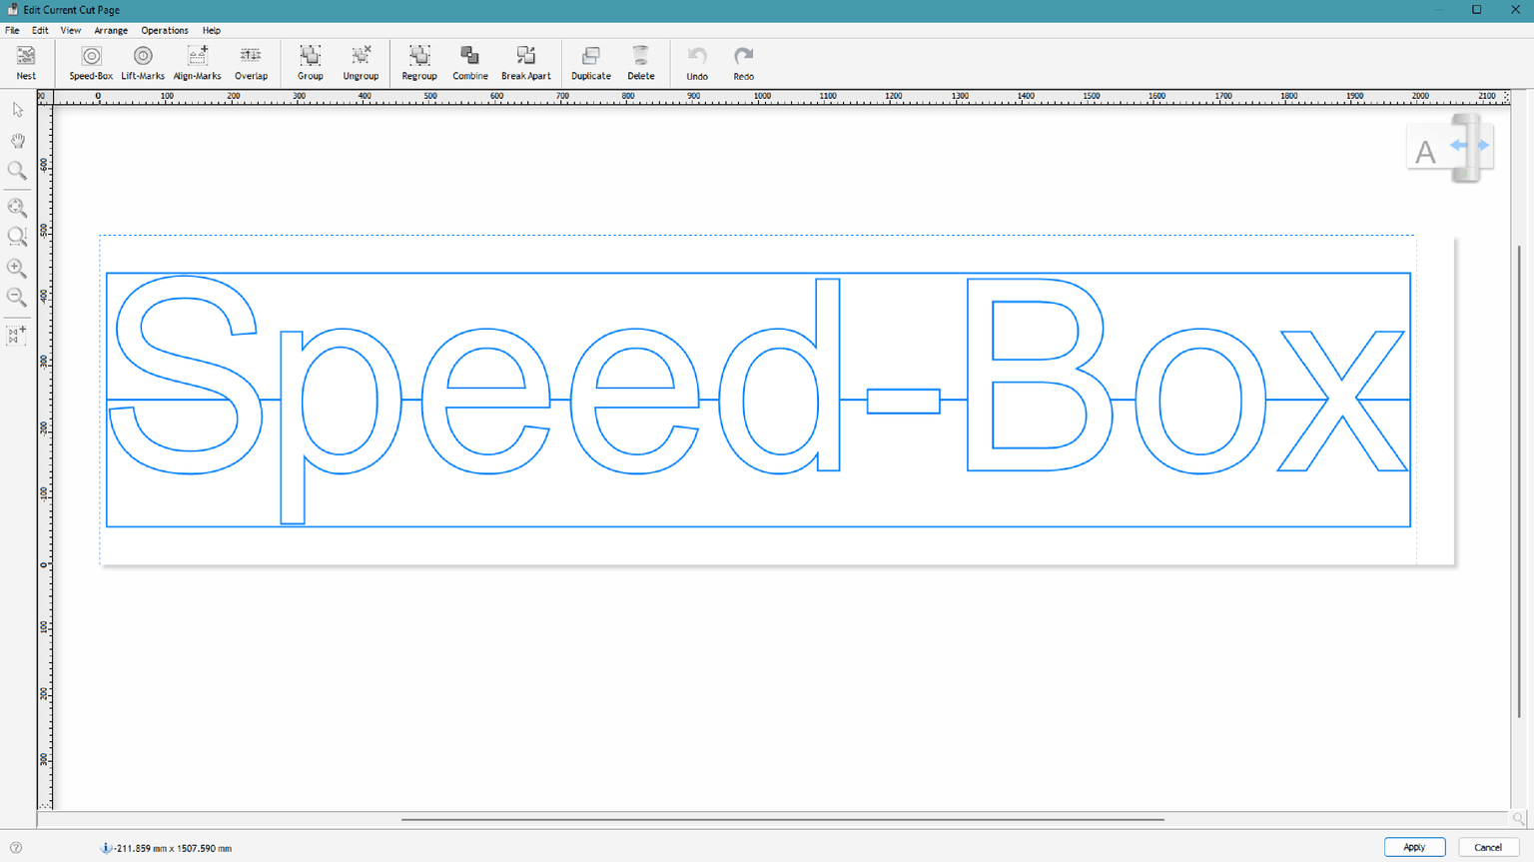The width and height of the screenshot is (1534, 862).
Task: Click the horizontal scrollbar thumb
Action: pos(783,819)
